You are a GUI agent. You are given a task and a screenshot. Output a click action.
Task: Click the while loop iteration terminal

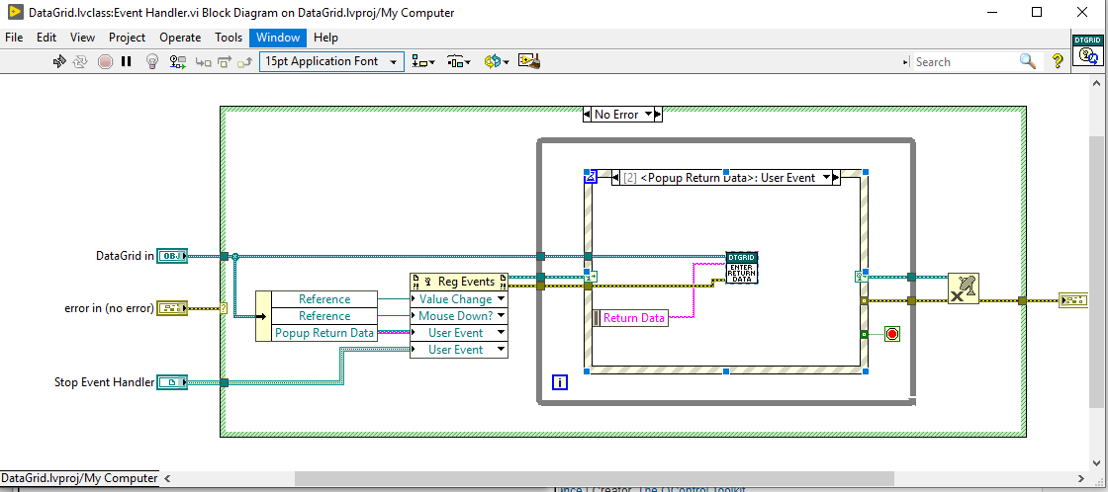click(x=560, y=382)
